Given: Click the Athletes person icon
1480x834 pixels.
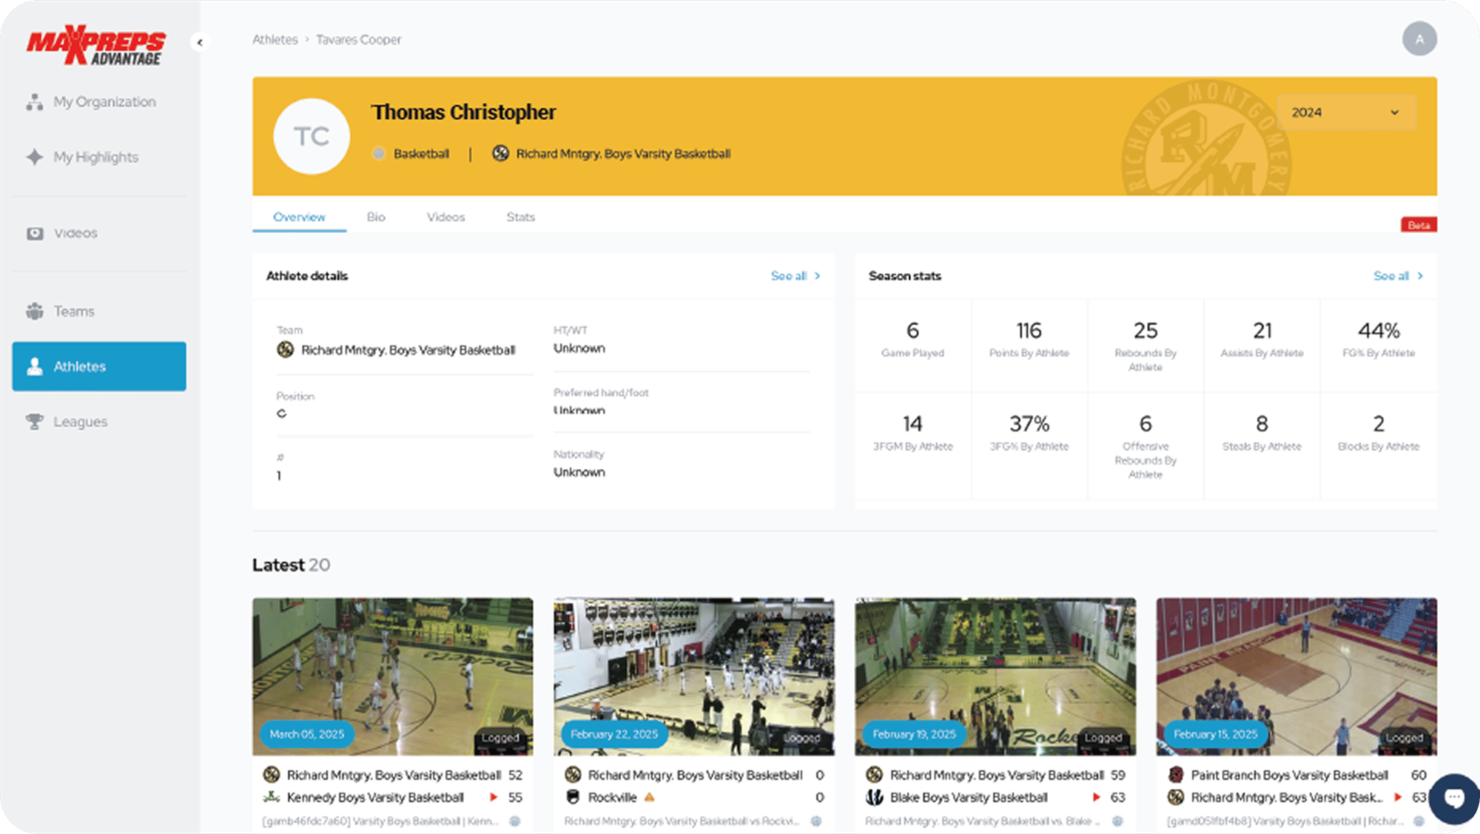Looking at the screenshot, I should tap(34, 366).
